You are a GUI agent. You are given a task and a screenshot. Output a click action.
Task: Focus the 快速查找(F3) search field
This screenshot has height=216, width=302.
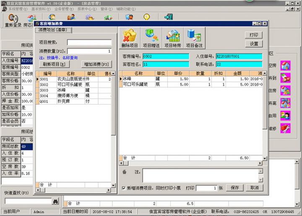pos(29,201)
